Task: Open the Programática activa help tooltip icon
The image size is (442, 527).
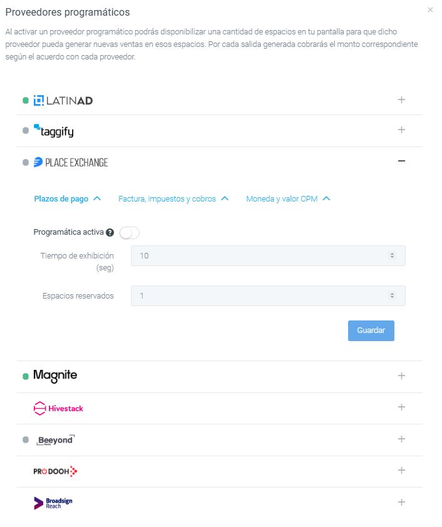Action: pyautogui.click(x=110, y=233)
